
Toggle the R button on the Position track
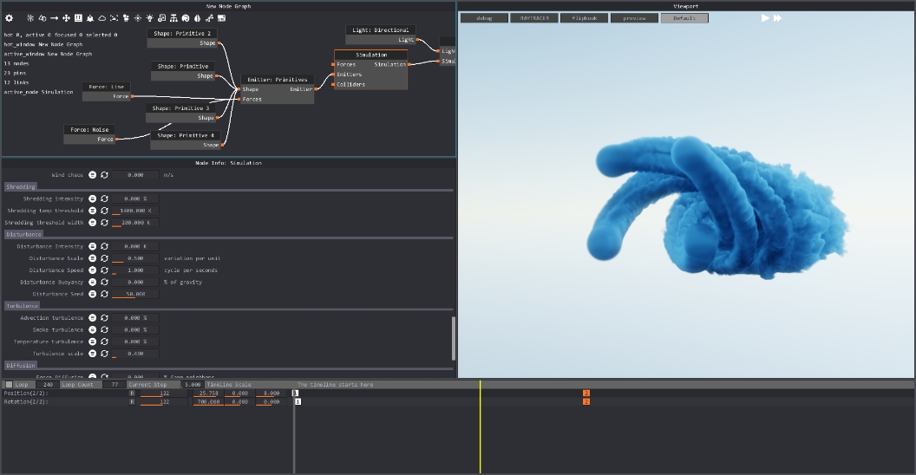click(132, 394)
